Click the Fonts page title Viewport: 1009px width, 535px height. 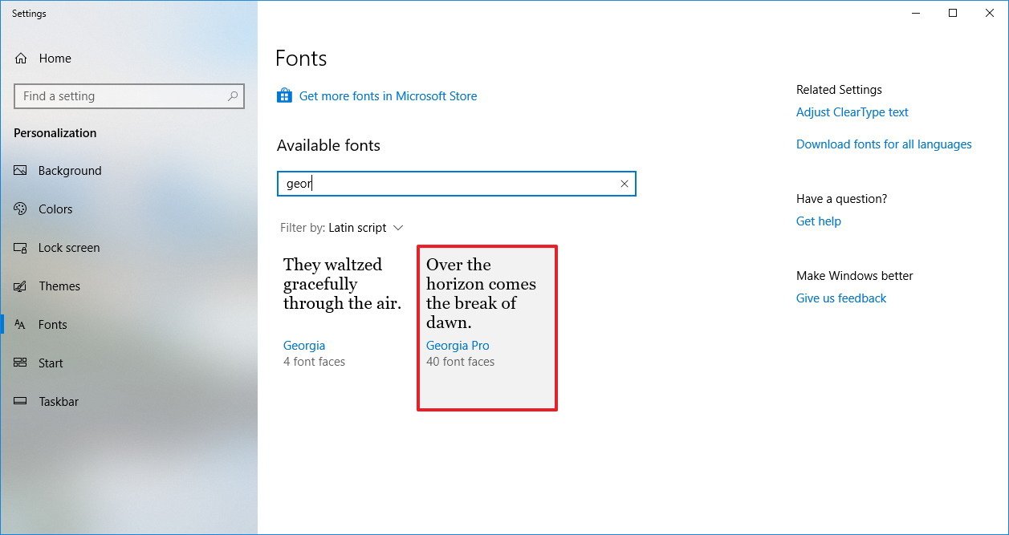[x=301, y=59]
